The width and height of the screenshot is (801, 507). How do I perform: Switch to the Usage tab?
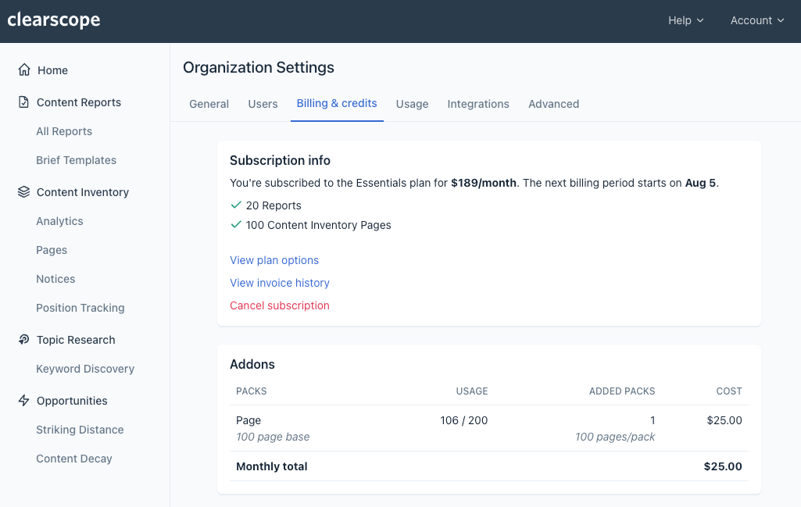point(412,104)
